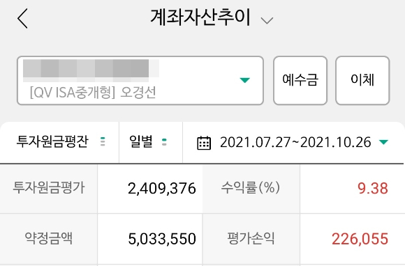Tap the 수익률(%) value 9.38
405x266 pixels.
(373, 188)
